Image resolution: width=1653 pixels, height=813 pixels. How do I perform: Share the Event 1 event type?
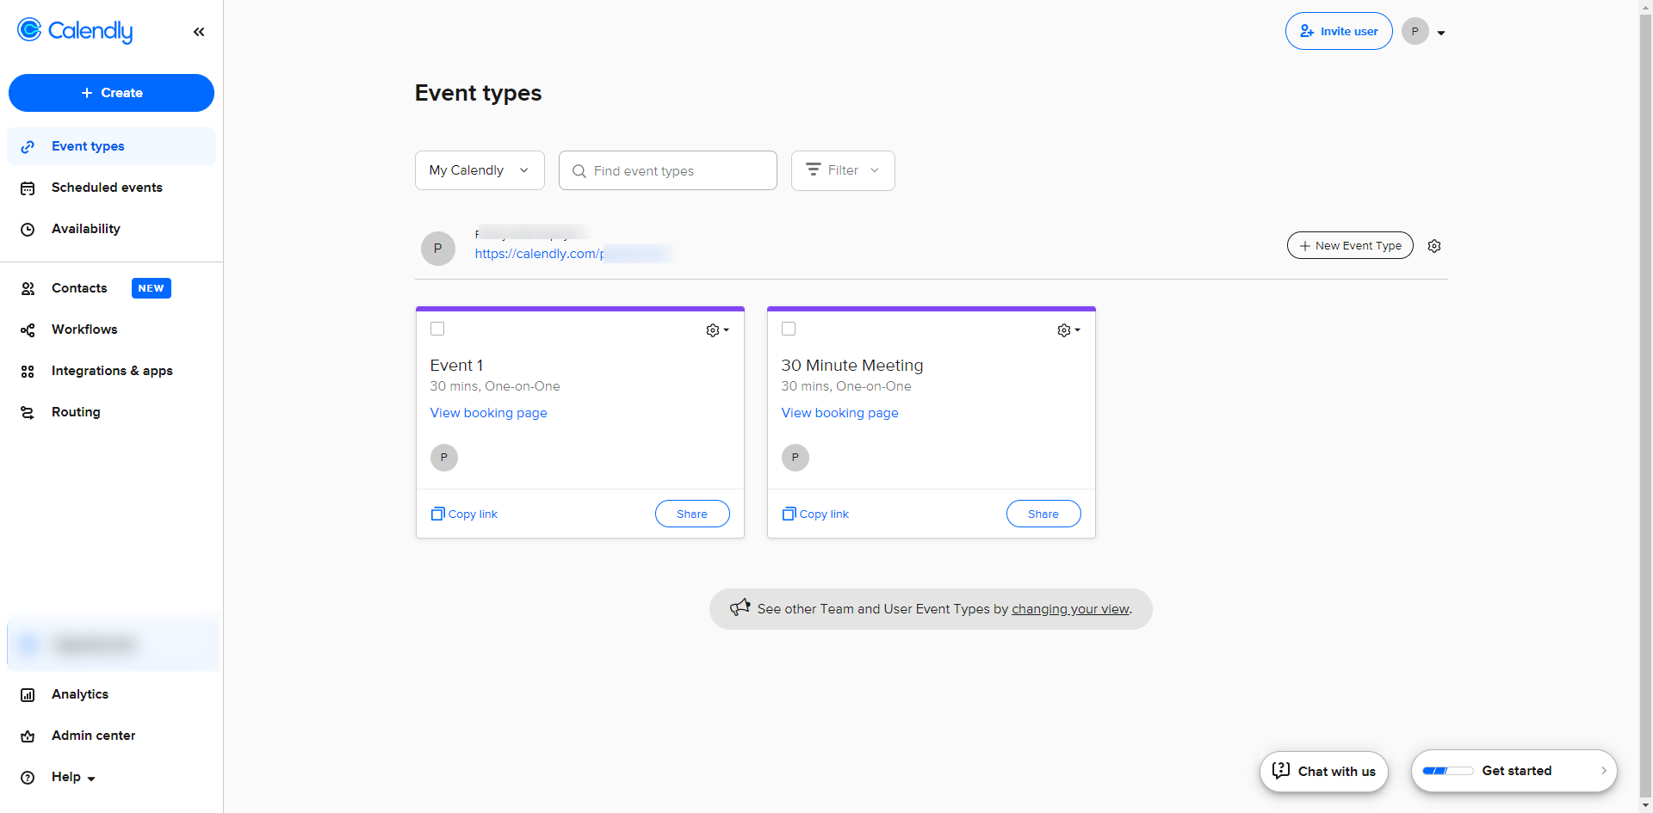pyautogui.click(x=692, y=514)
